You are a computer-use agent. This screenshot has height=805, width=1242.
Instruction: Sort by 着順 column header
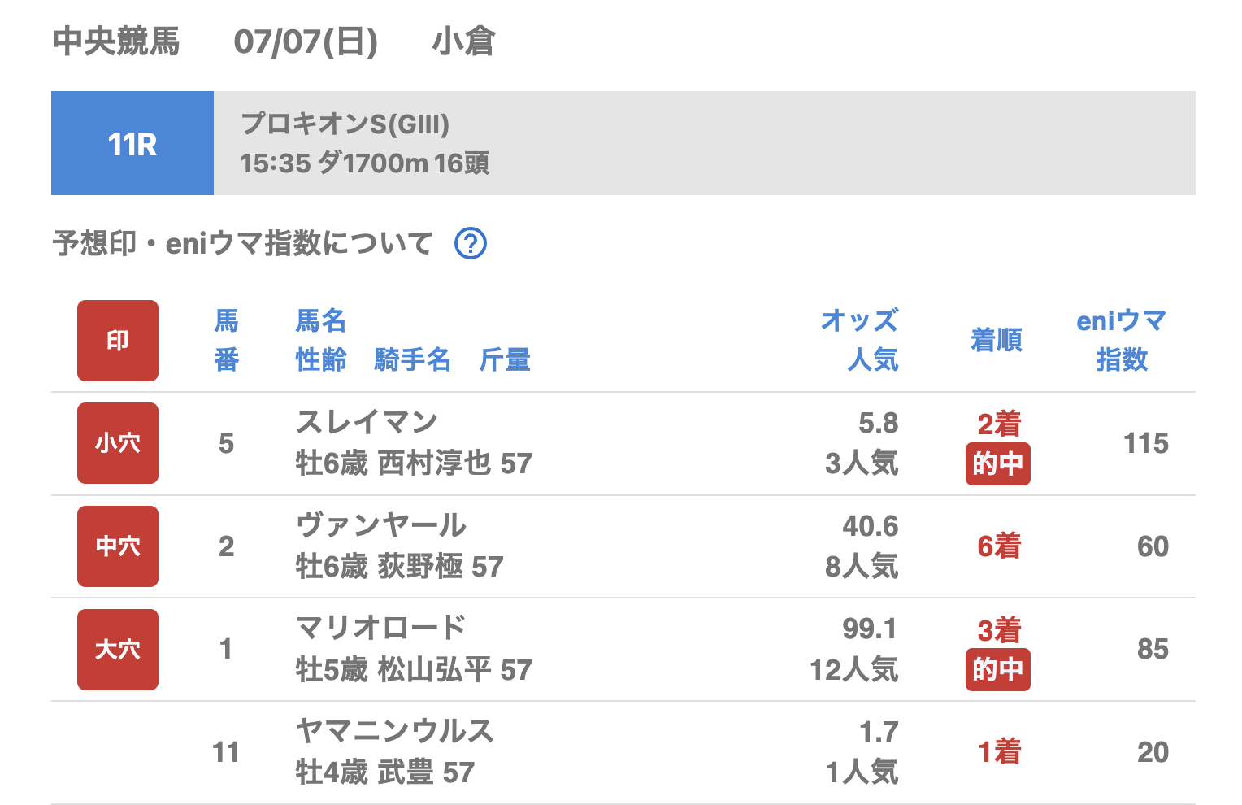pos(996,340)
